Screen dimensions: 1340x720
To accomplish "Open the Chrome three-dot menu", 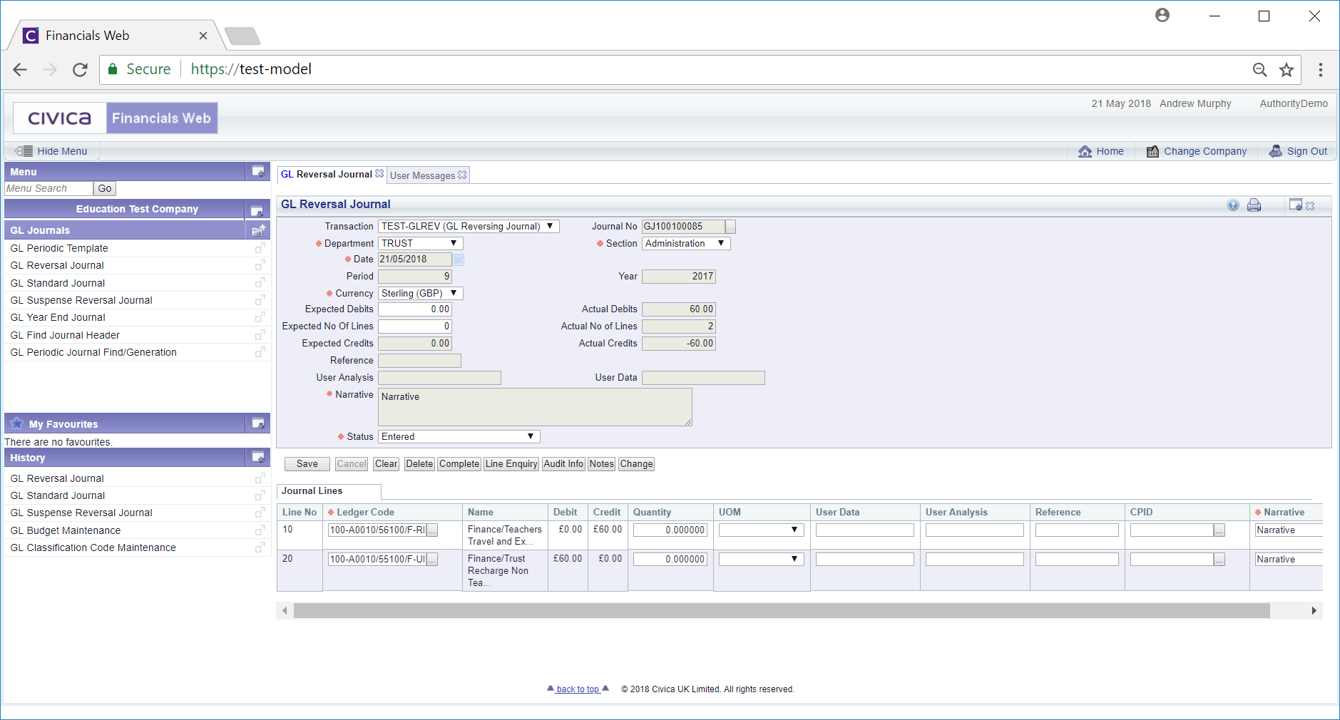I will (x=1321, y=69).
